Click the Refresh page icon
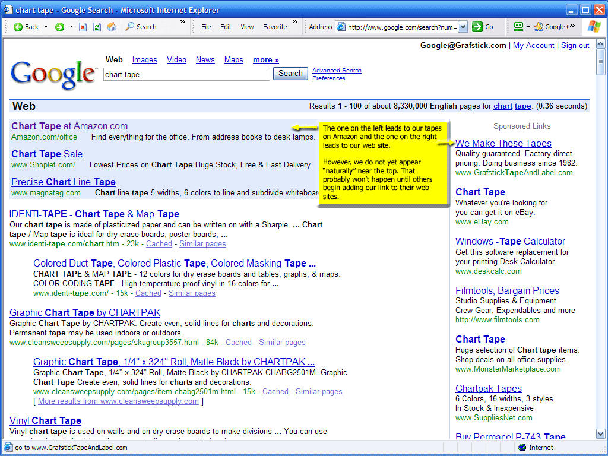608x456 pixels. [x=97, y=27]
